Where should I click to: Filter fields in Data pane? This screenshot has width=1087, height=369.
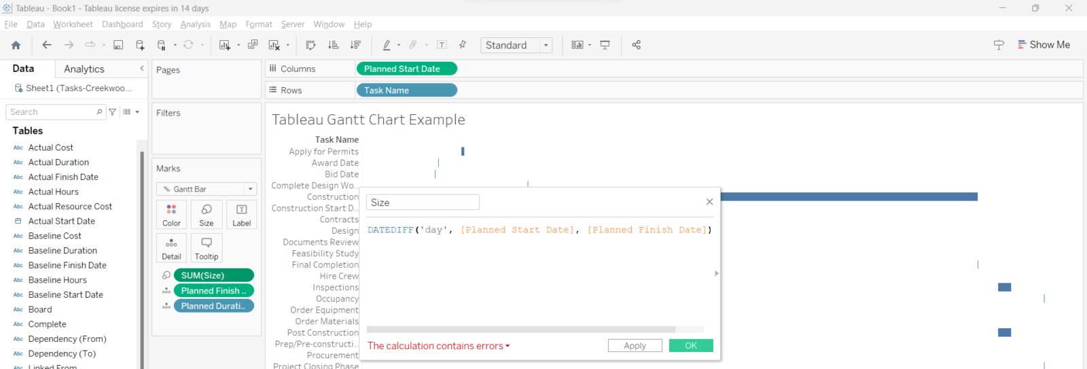[x=113, y=112]
